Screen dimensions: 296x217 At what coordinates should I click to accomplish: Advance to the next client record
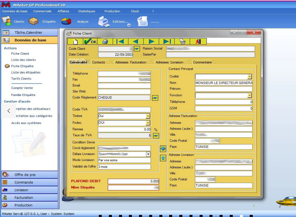152,42
